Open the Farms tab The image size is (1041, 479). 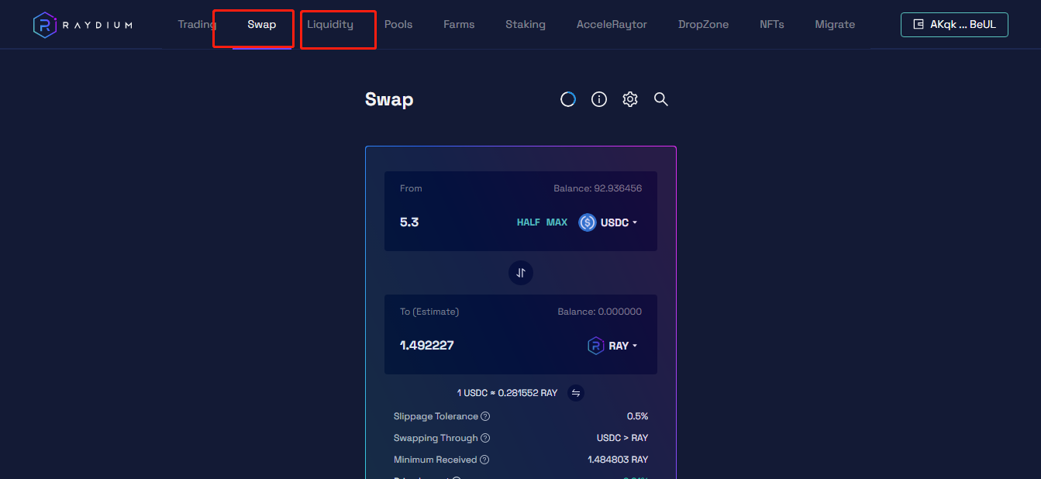pyautogui.click(x=459, y=24)
